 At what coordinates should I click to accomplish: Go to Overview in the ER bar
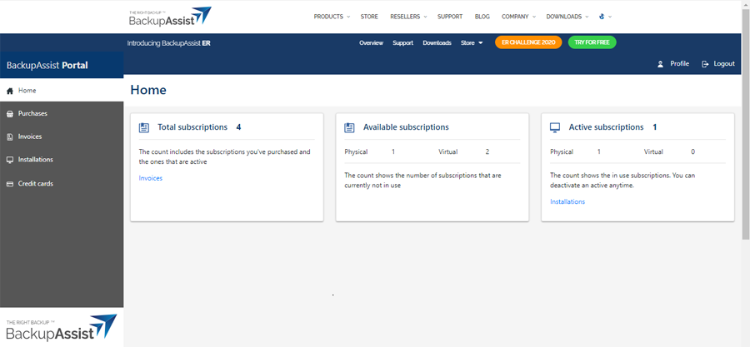[371, 43]
